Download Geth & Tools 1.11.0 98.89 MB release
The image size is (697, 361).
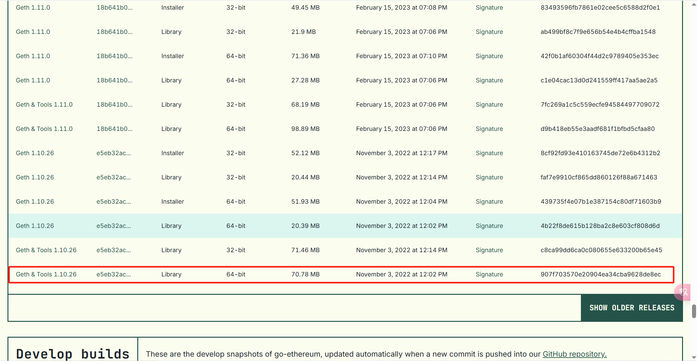point(44,129)
